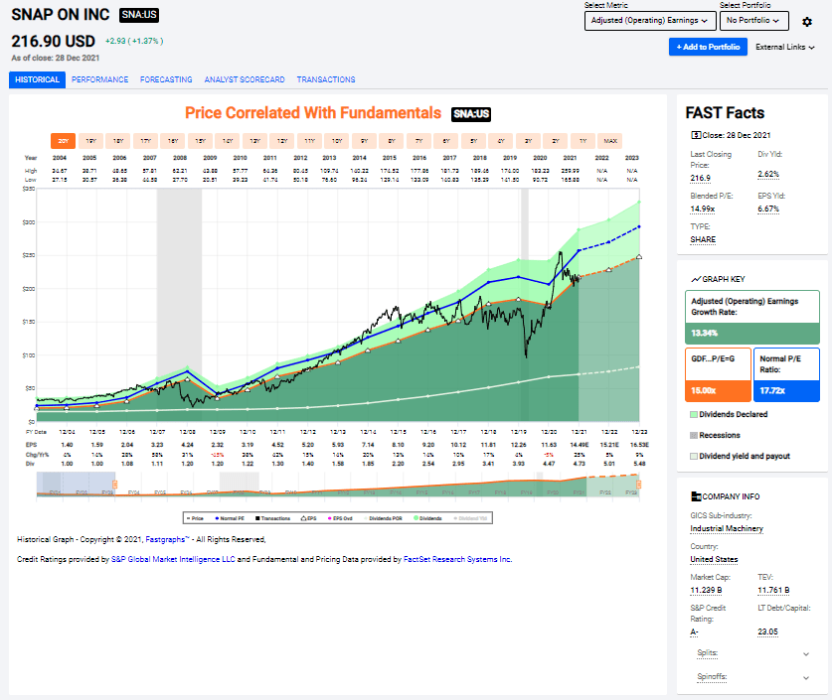This screenshot has width=832, height=700.
Task: Click the orange 15.00x GDF P/E box
Action: [718, 390]
